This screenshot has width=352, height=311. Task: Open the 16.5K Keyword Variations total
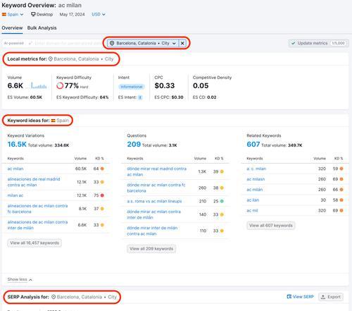pyautogui.click(x=17, y=145)
